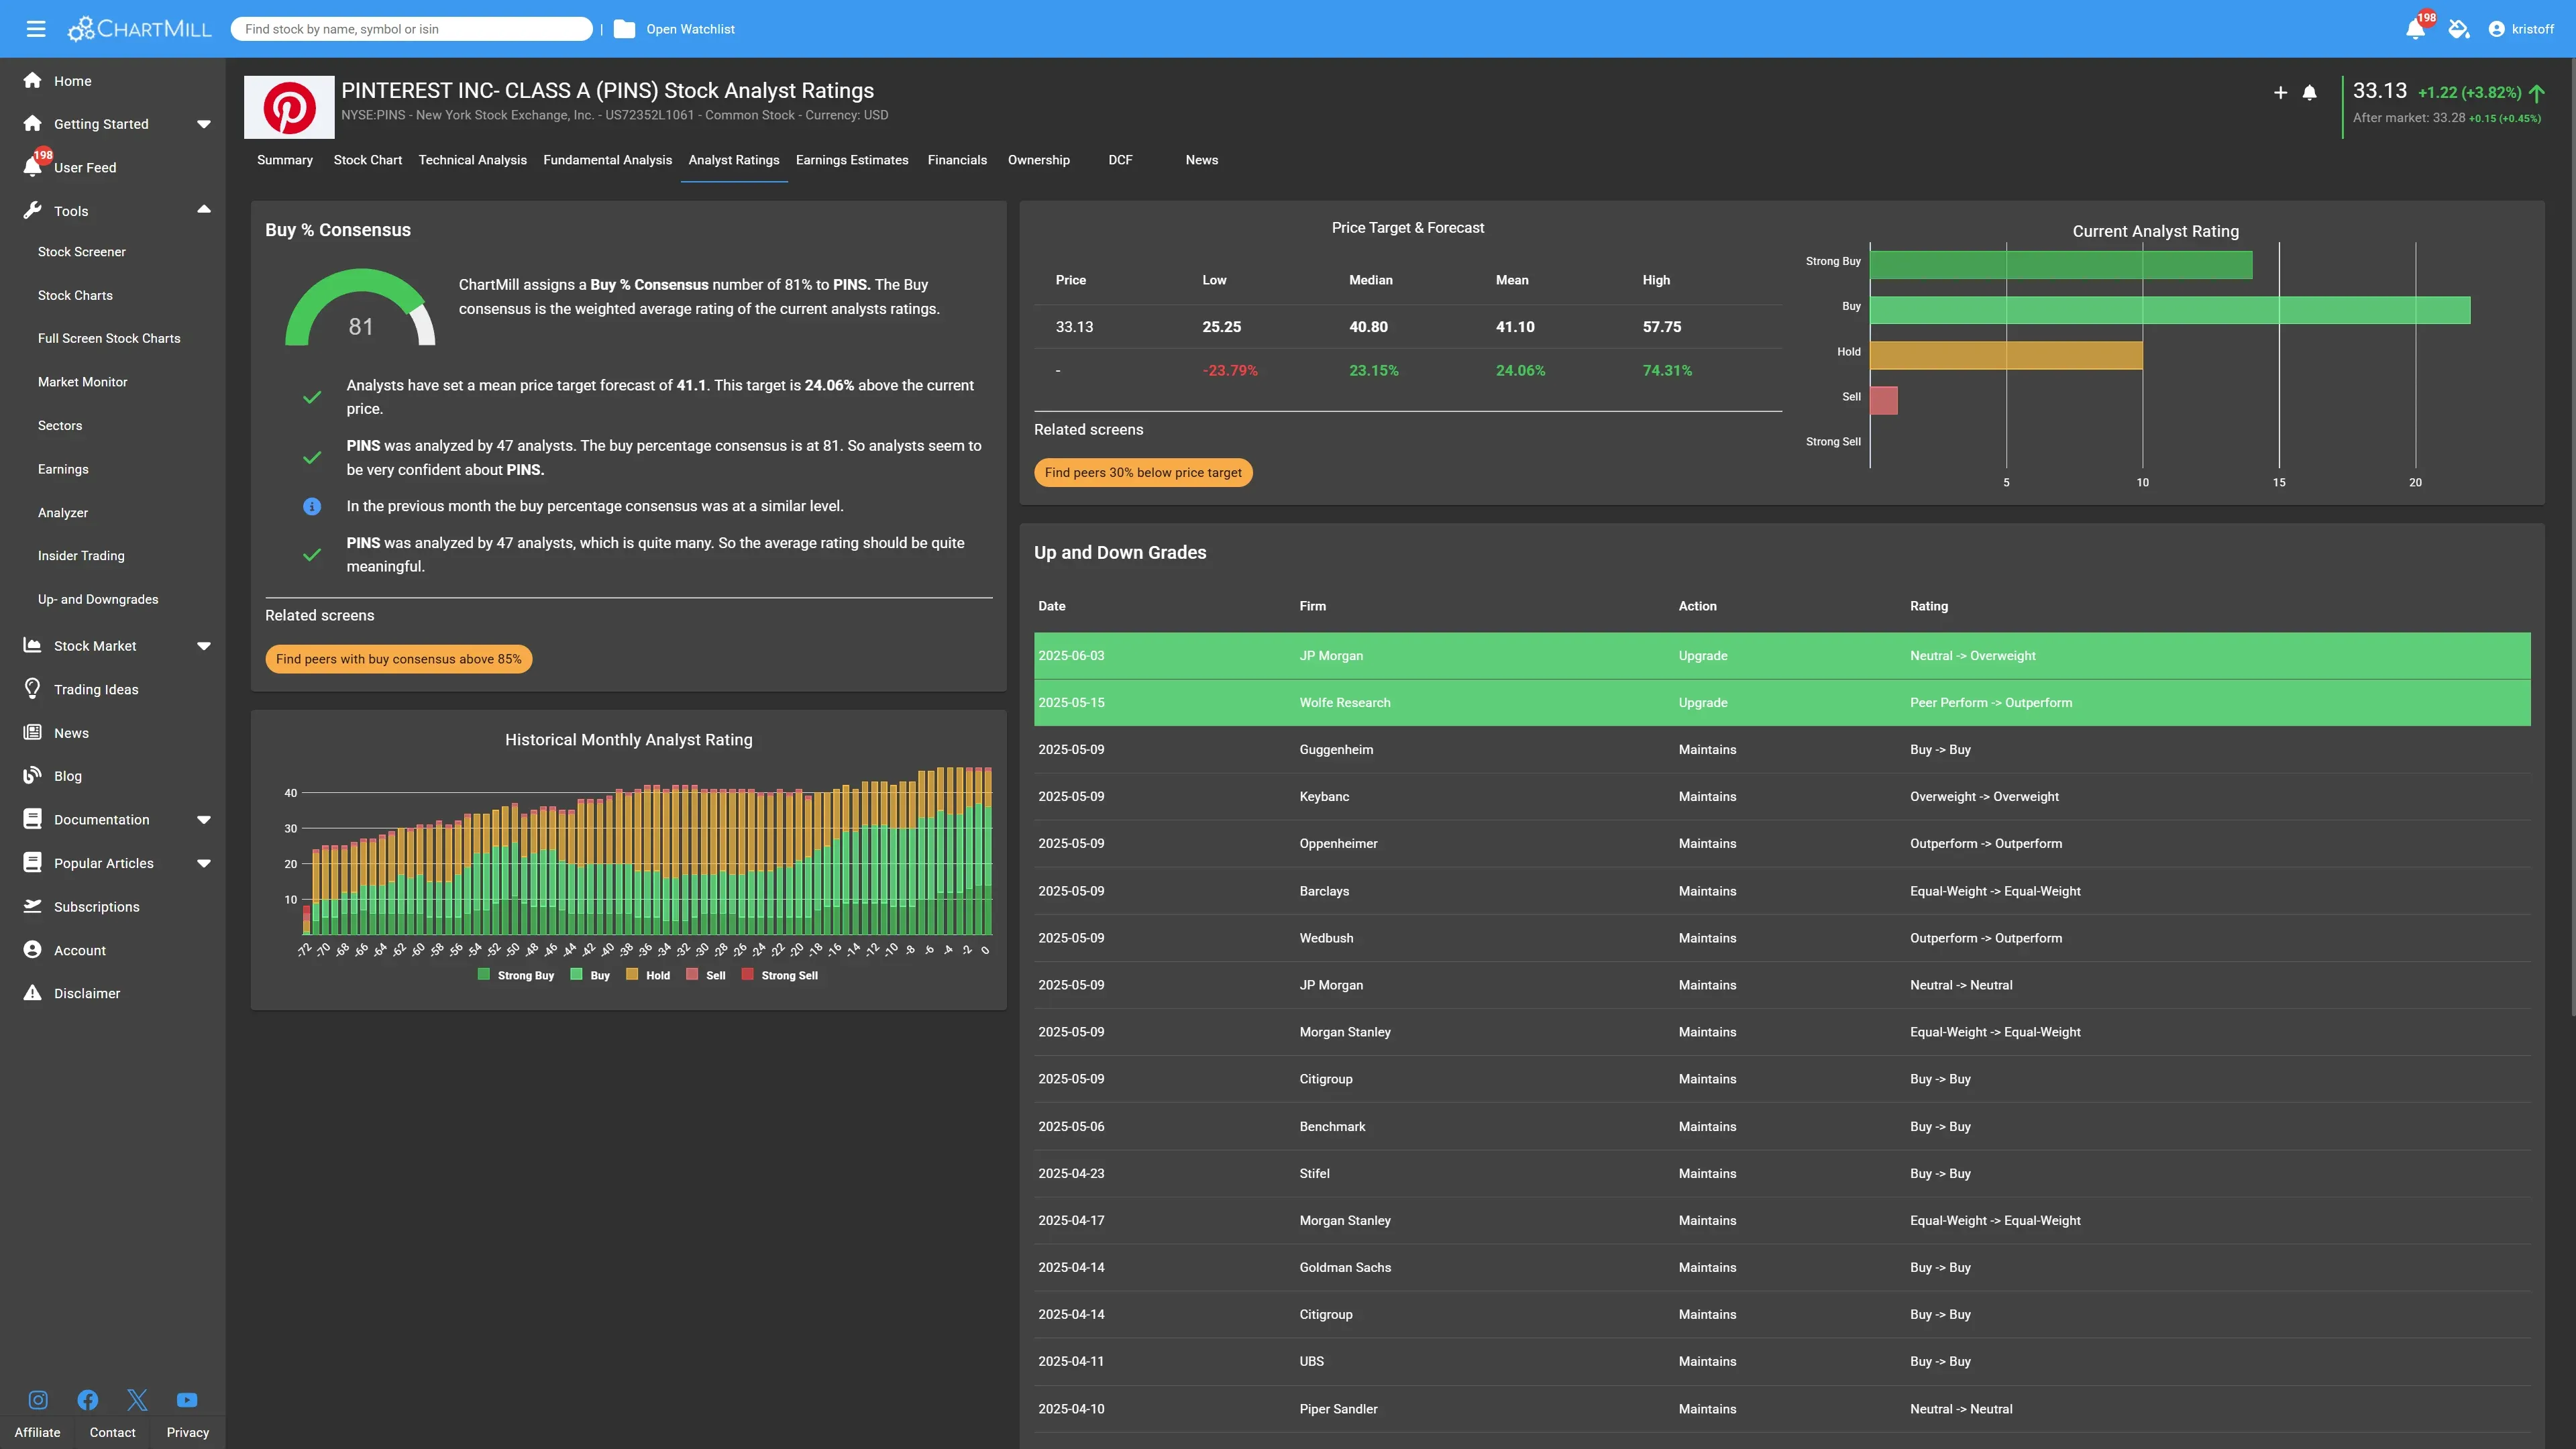Click the Account person icon
The height and width of the screenshot is (1449, 2576).
[x=33, y=949]
